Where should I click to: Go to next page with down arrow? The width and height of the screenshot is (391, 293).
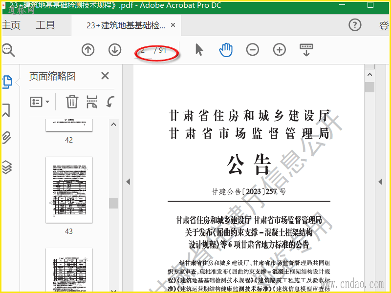[115, 50]
